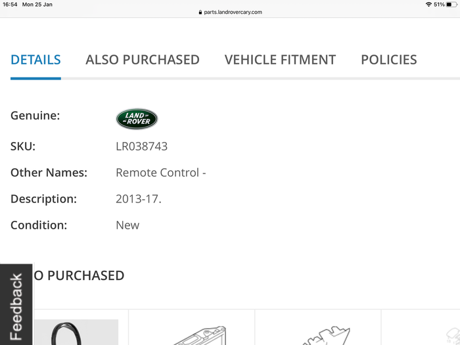Screen dimensions: 460x345
Task: Tap the 2013-17 description text
Action: click(139, 199)
